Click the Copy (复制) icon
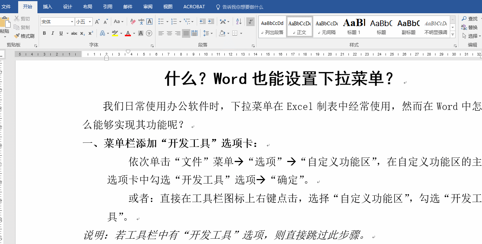The width and height of the screenshot is (482, 244). tap(17, 27)
